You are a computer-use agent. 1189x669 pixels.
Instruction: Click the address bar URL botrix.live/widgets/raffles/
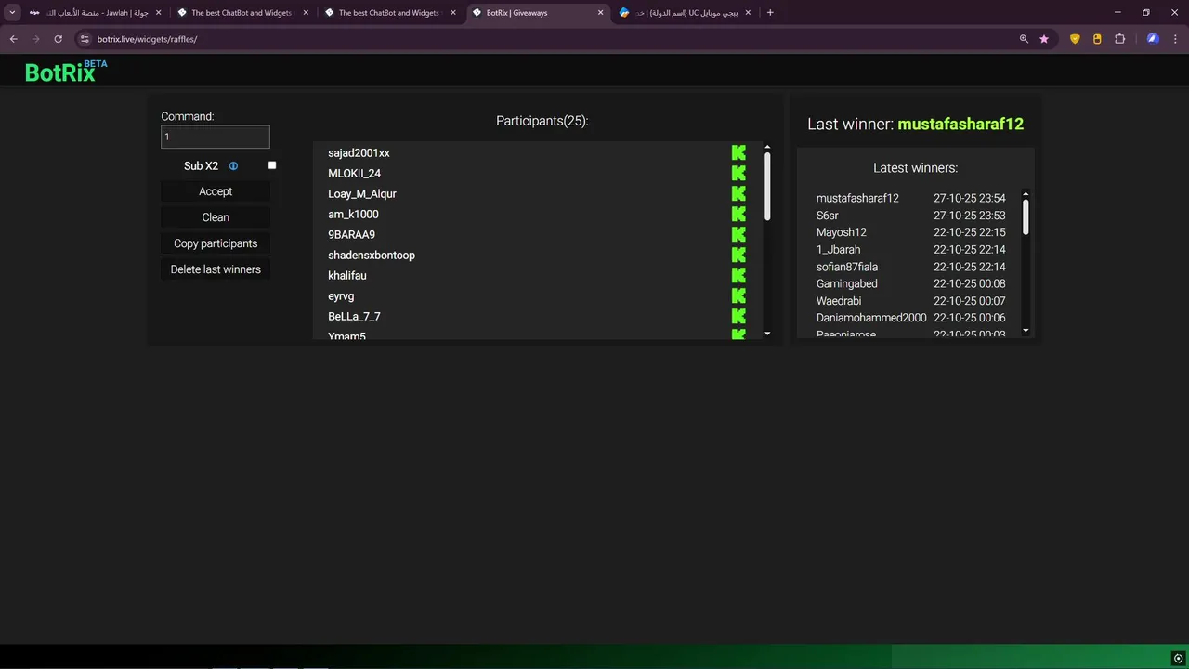click(147, 39)
